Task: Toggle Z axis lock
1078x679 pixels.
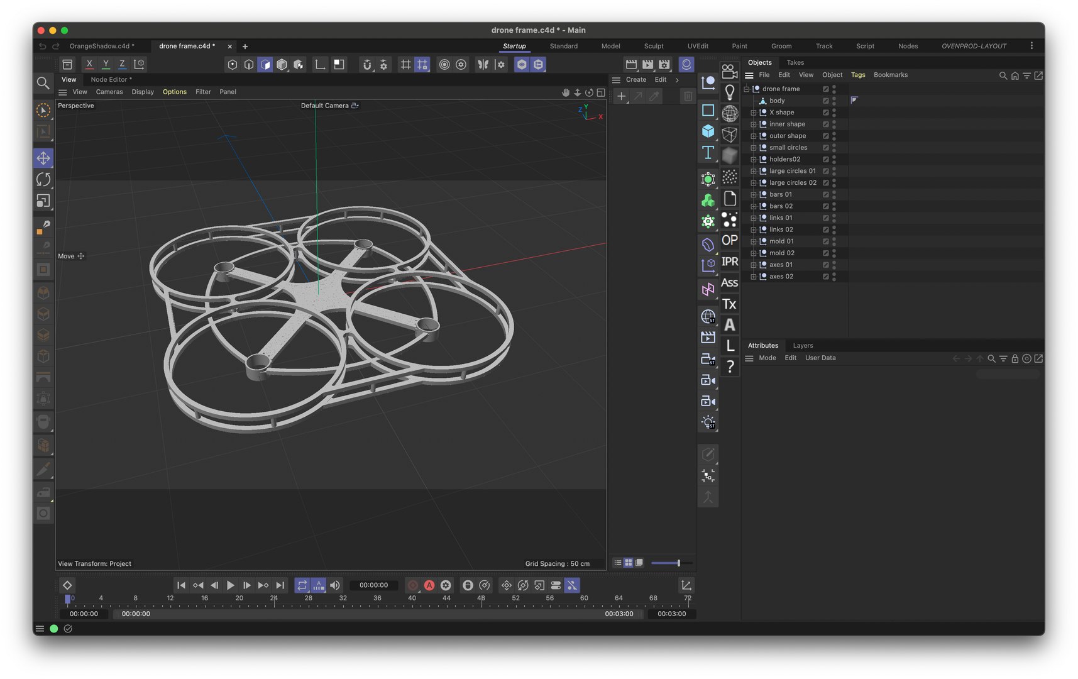Action: (x=122, y=64)
